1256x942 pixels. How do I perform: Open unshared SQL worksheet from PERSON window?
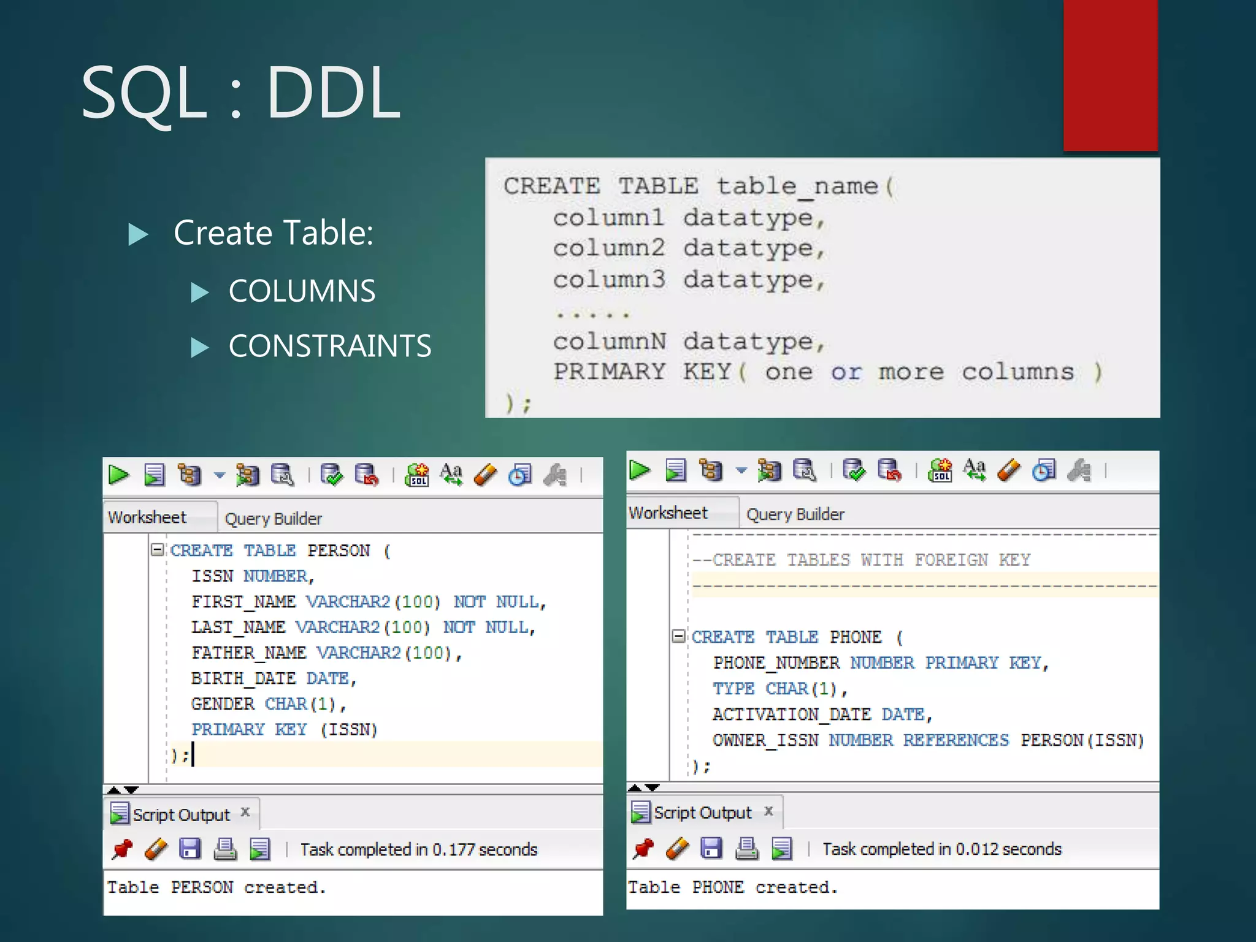[417, 475]
